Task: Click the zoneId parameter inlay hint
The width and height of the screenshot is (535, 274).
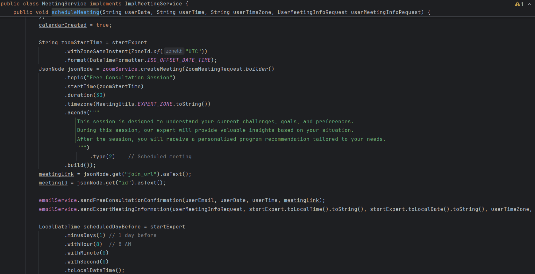Action: (174, 51)
